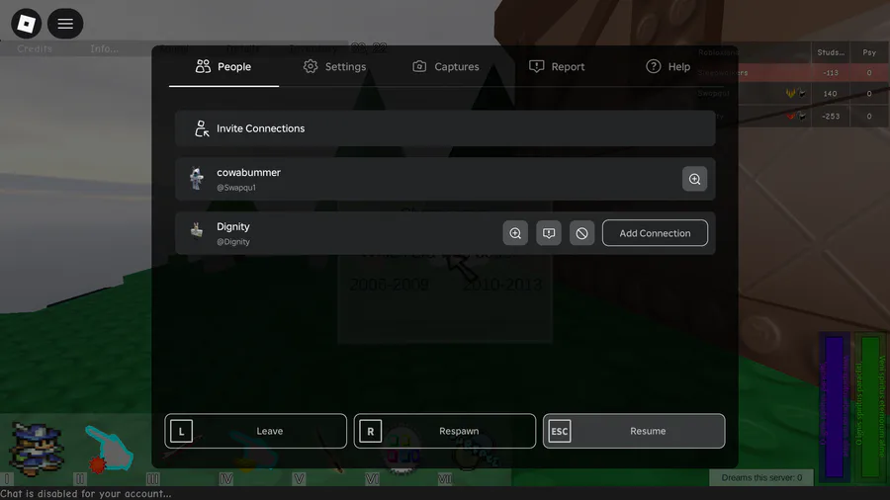The width and height of the screenshot is (890, 500).
Task: Click the Info... button in game
Action: click(x=105, y=48)
